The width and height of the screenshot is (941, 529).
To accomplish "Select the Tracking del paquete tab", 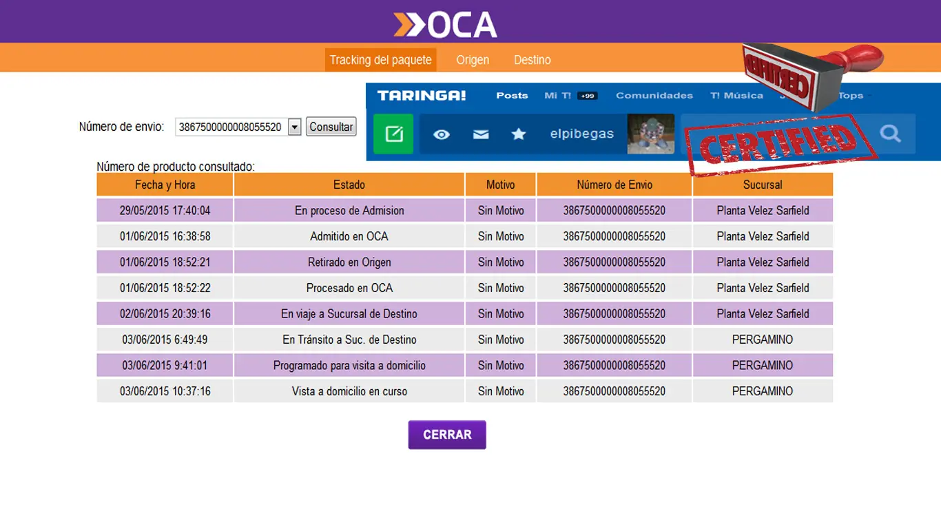I will click(380, 60).
